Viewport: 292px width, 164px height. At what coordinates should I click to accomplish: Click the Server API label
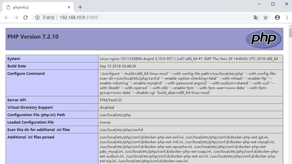(17, 100)
